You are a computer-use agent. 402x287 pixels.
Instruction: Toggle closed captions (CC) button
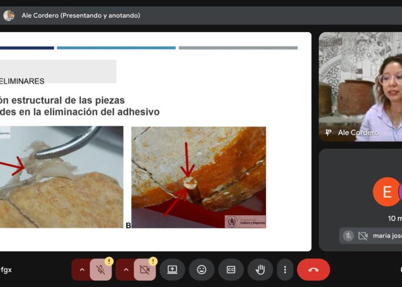click(231, 270)
